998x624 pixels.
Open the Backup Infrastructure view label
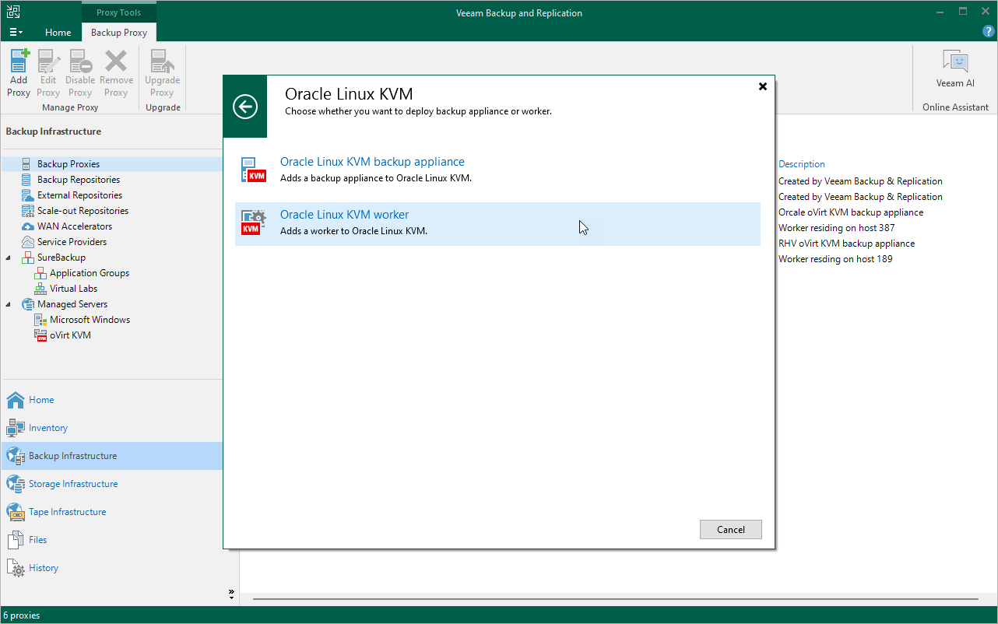(x=73, y=456)
